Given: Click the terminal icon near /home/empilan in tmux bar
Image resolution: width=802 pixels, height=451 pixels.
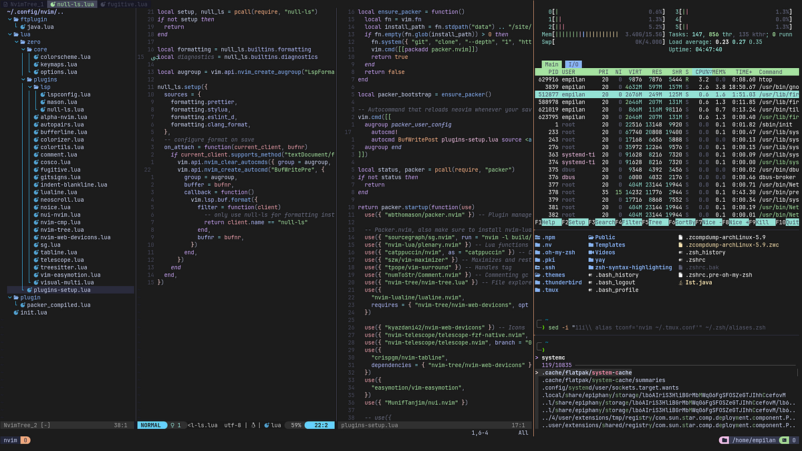Looking at the screenshot, I should coord(785,441).
